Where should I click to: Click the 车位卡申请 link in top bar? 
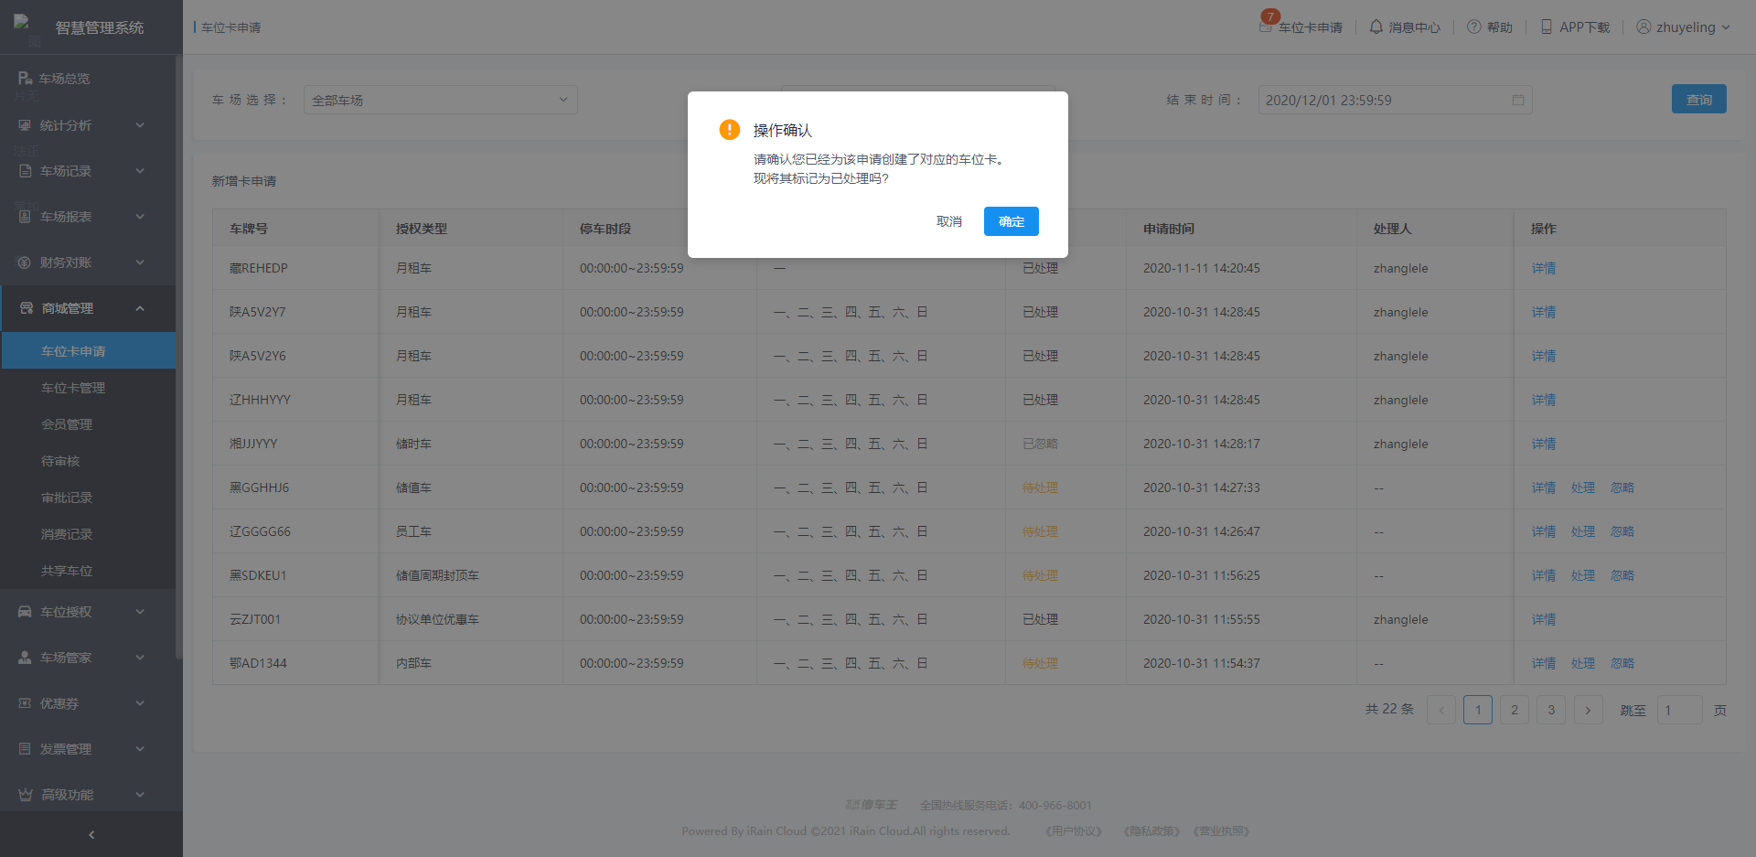click(x=1311, y=27)
